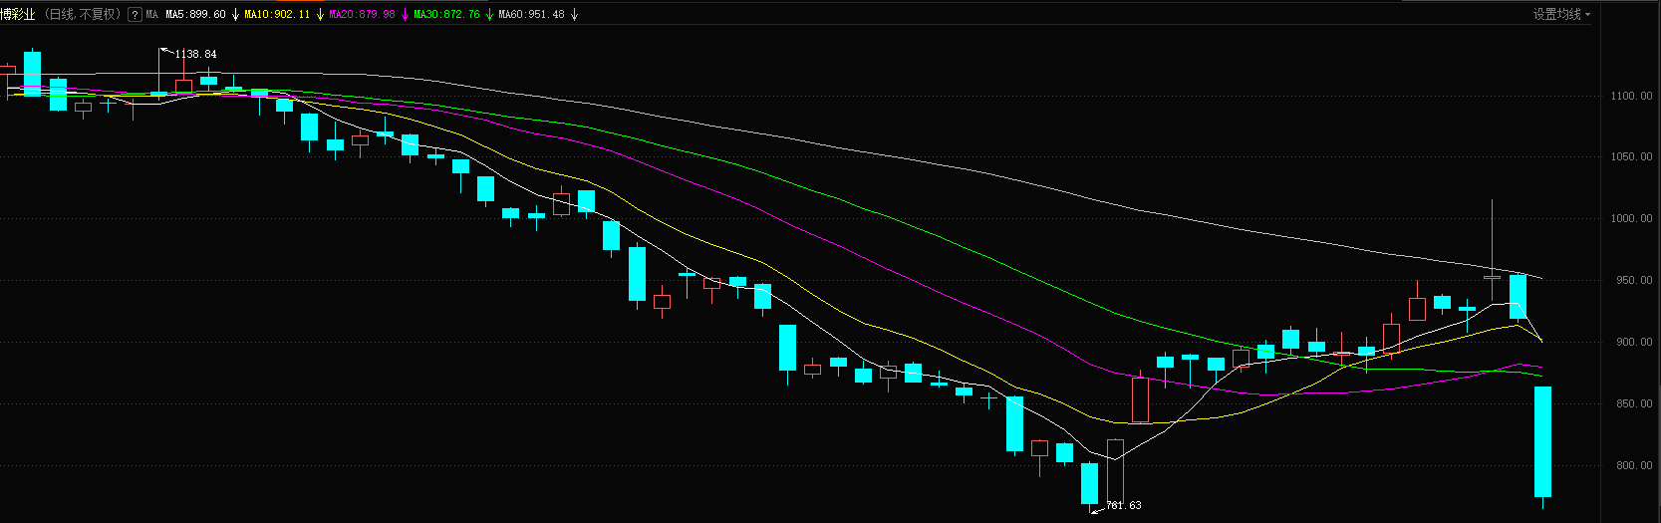The height and width of the screenshot is (523, 1661).
Task: Click the (日线, 不复权) period text
Action: pos(83,15)
